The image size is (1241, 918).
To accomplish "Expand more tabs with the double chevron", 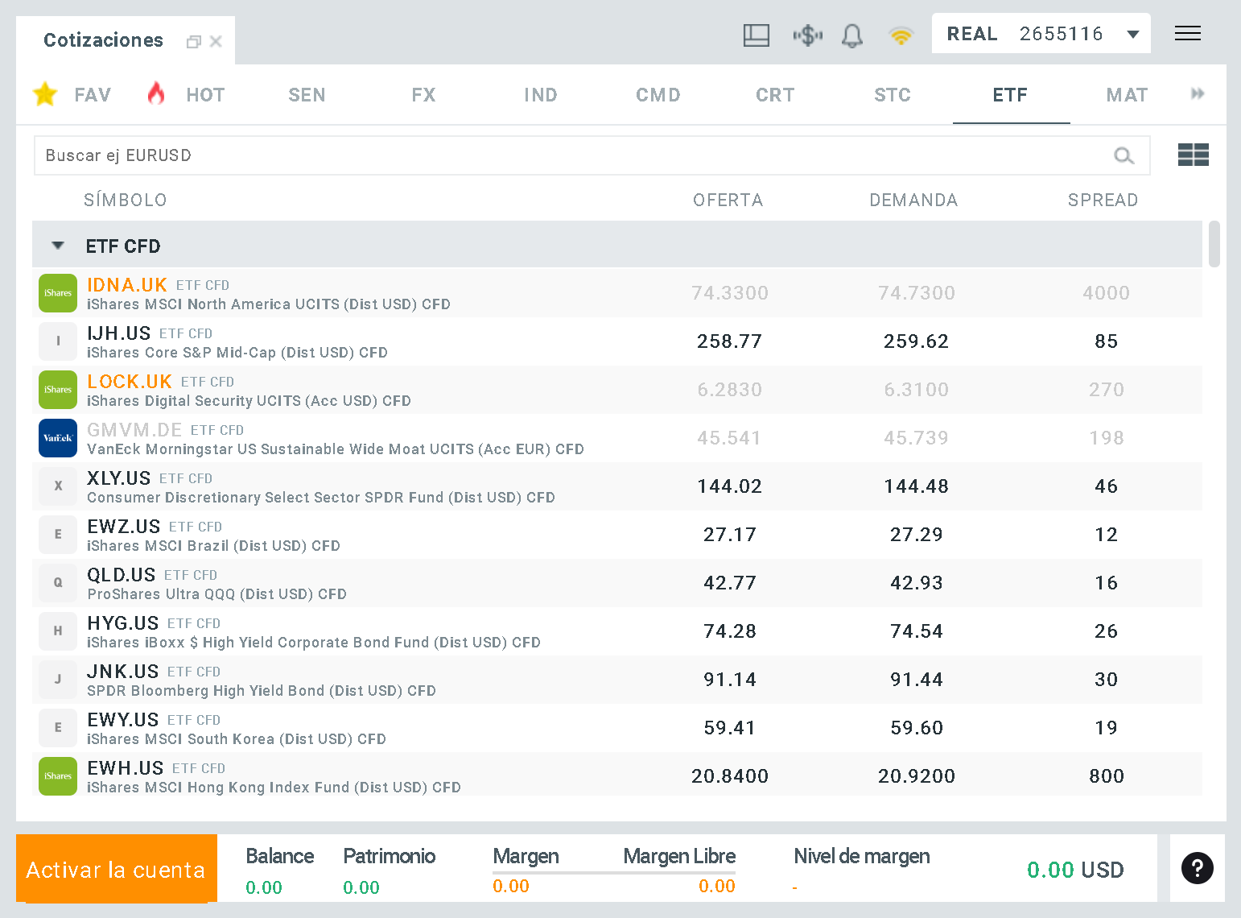I will point(1198,94).
